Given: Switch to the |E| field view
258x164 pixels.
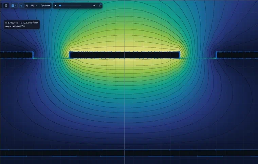Looking at the screenshot, I should click(27, 5).
